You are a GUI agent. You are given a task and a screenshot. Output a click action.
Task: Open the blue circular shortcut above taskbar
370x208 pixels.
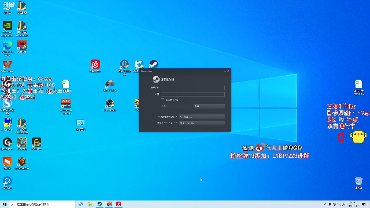[8, 183]
